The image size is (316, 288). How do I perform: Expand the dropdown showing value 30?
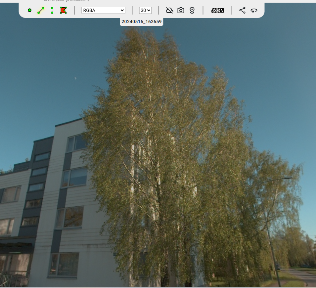tap(145, 10)
